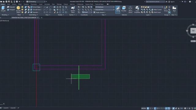Viewport: 196px width, 110px height.
Task: Select the Mirror modify tool
Action: 58,12
